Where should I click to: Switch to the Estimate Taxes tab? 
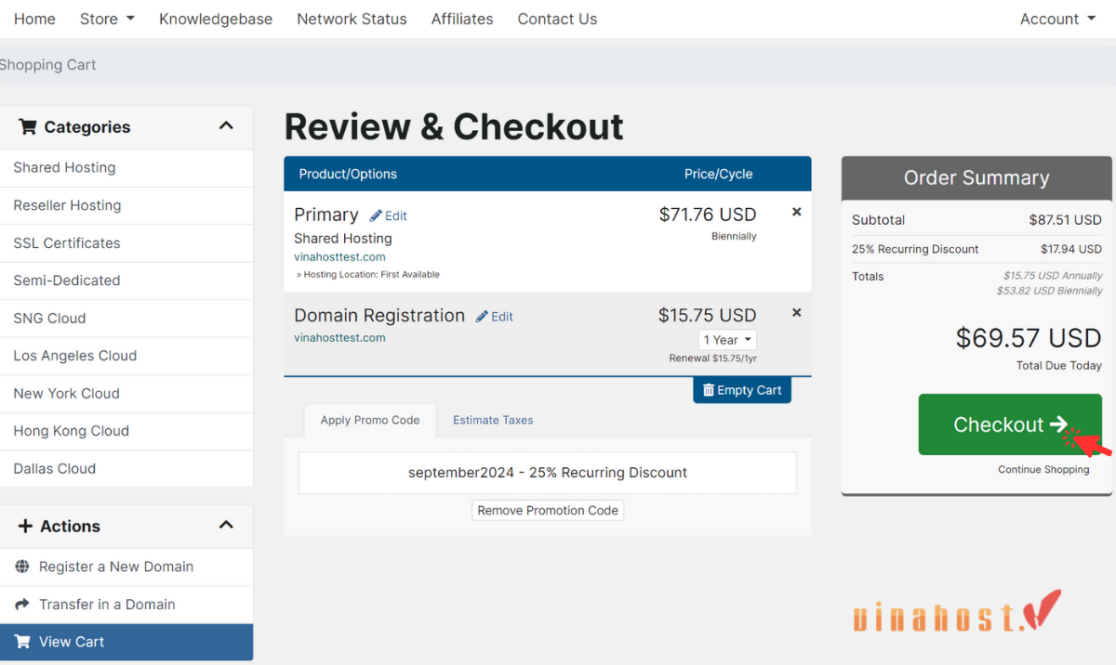[x=493, y=420]
